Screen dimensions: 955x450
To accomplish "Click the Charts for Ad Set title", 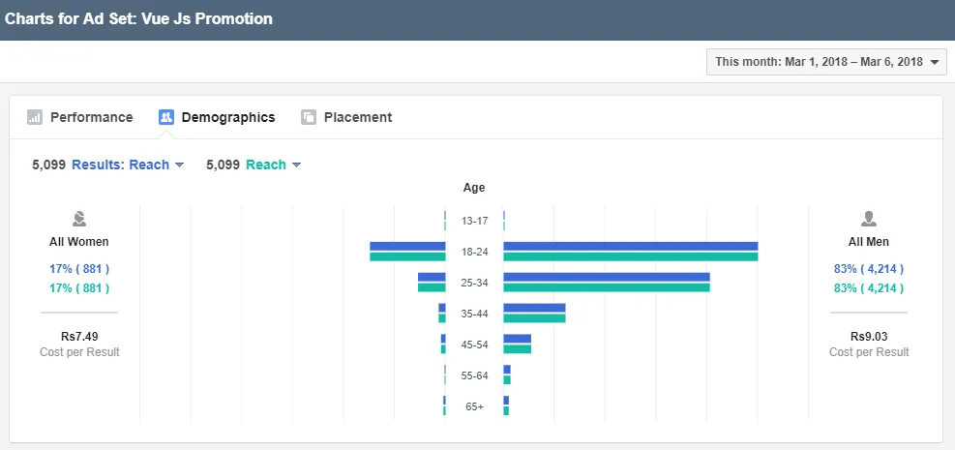I will pyautogui.click(x=138, y=19).
